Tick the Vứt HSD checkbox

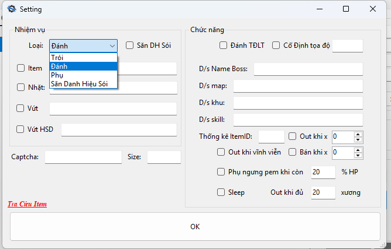tap(20, 129)
